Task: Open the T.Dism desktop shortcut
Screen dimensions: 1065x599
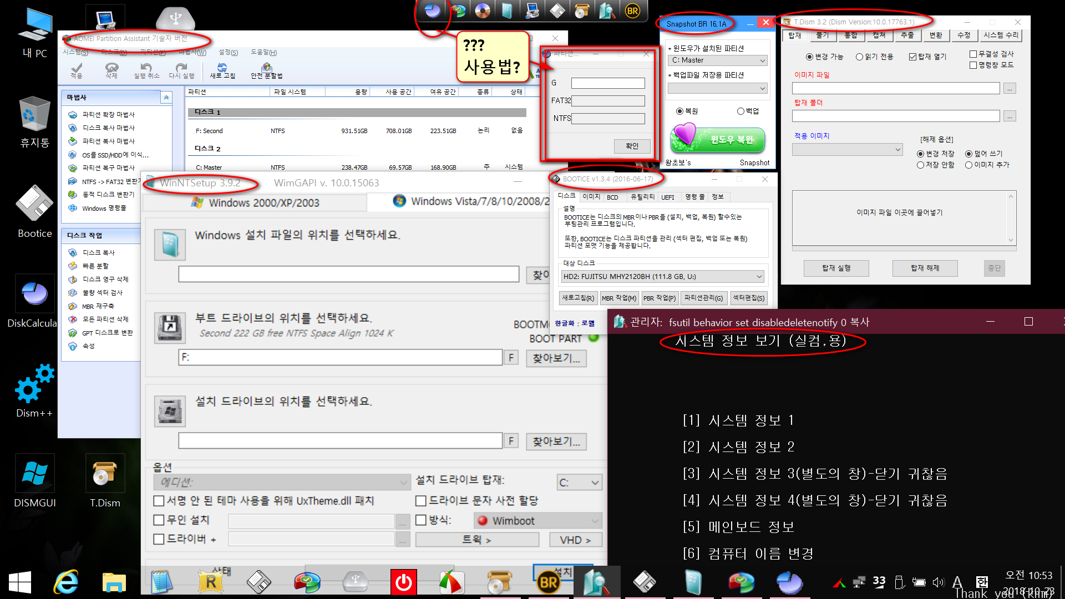Action: point(105,481)
